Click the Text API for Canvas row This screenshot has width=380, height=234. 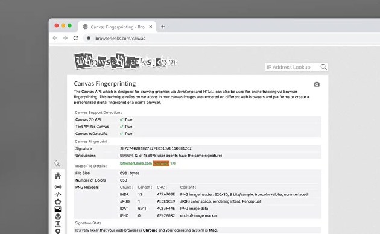197,127
